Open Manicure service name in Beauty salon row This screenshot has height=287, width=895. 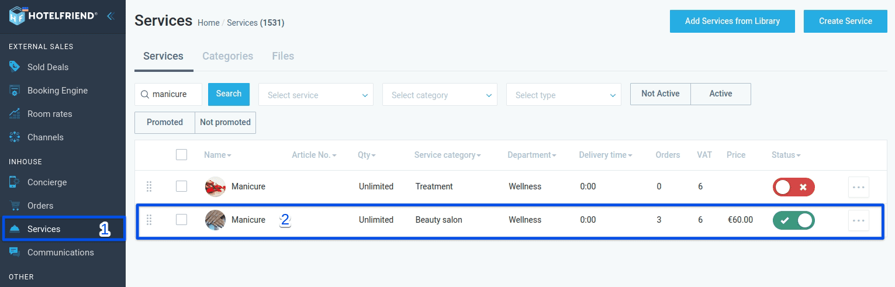coord(248,220)
